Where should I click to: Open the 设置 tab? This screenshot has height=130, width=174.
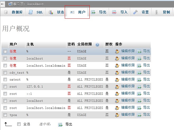[141, 12]
